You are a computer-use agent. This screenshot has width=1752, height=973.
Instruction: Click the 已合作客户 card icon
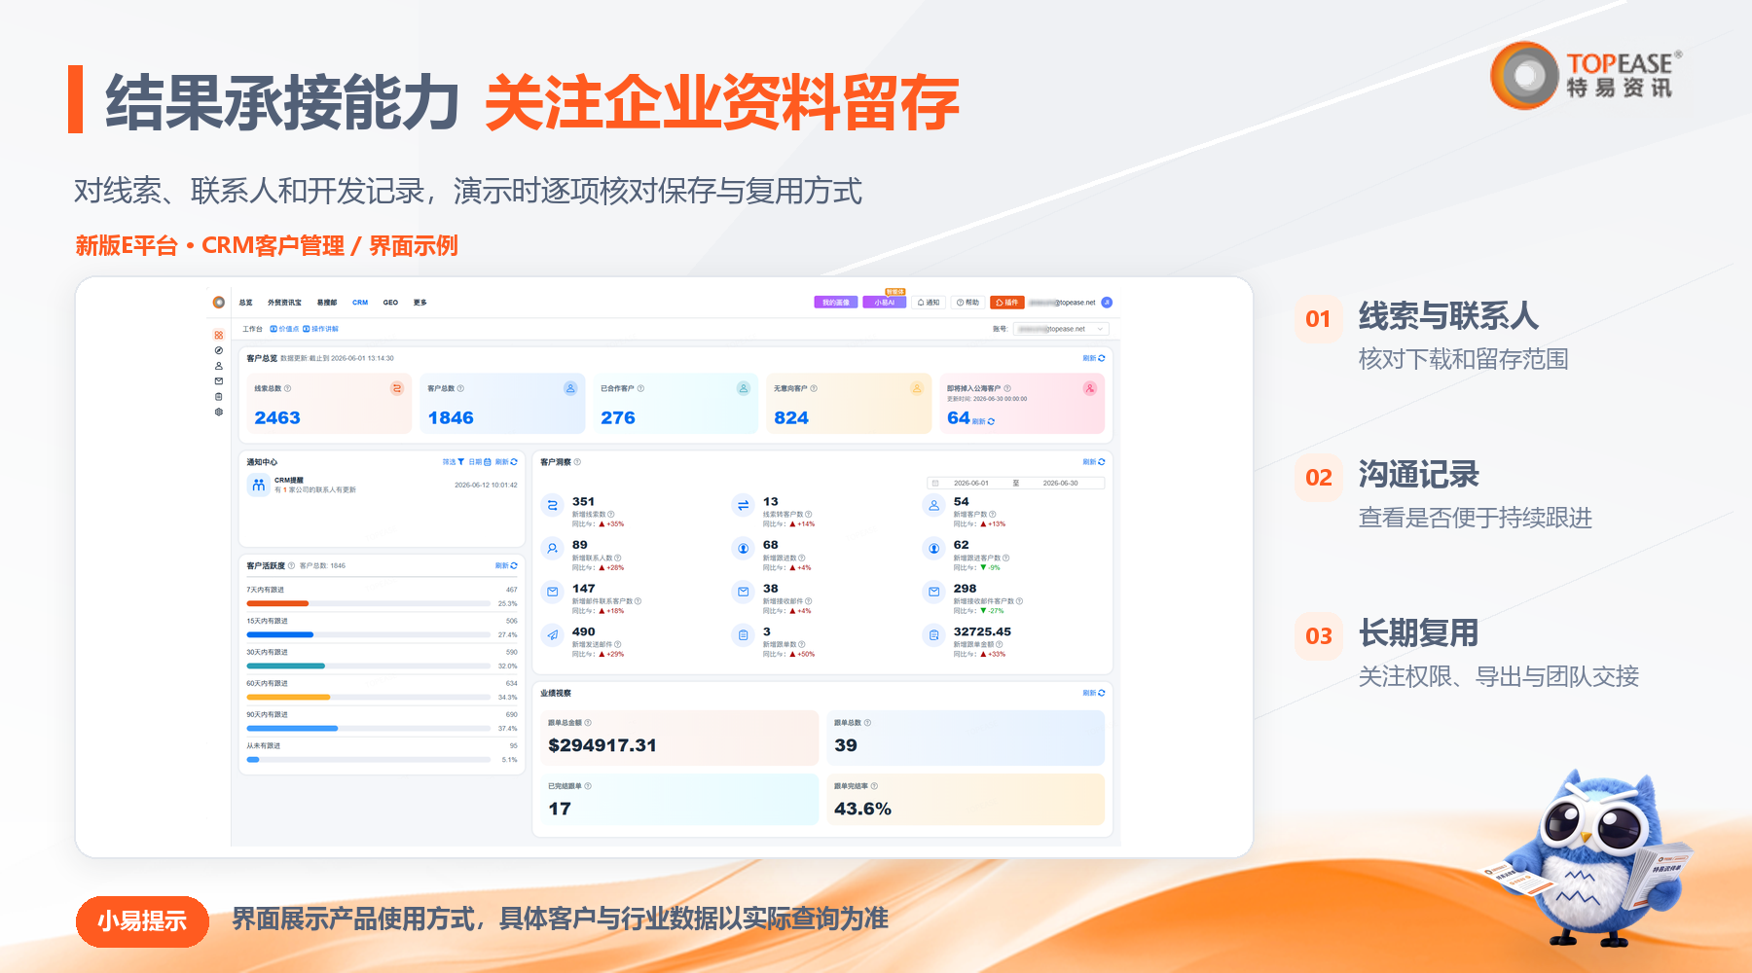744,388
